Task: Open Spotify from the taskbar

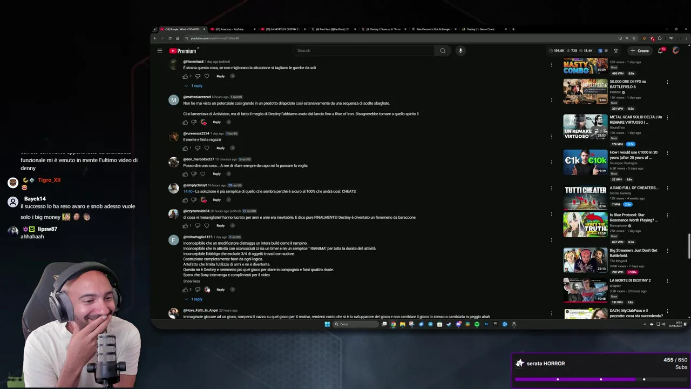Action: click(477, 324)
